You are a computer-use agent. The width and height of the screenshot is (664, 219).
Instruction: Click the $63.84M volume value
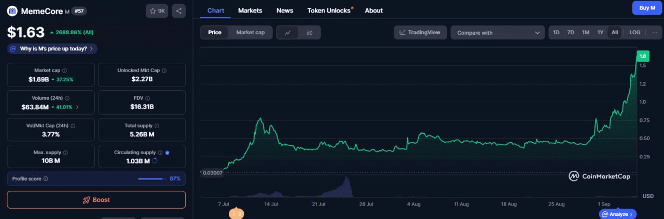[x=35, y=107]
